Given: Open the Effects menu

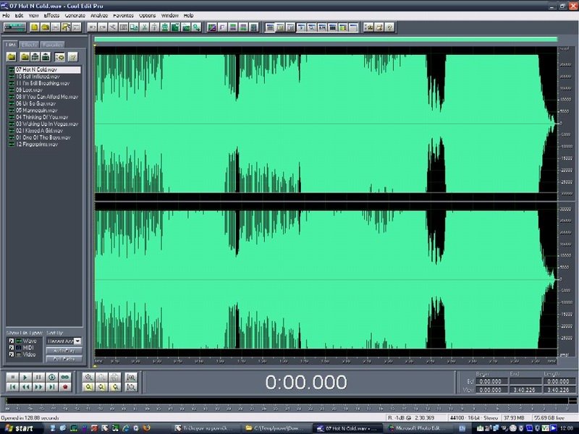Looking at the screenshot, I should click(51, 14).
